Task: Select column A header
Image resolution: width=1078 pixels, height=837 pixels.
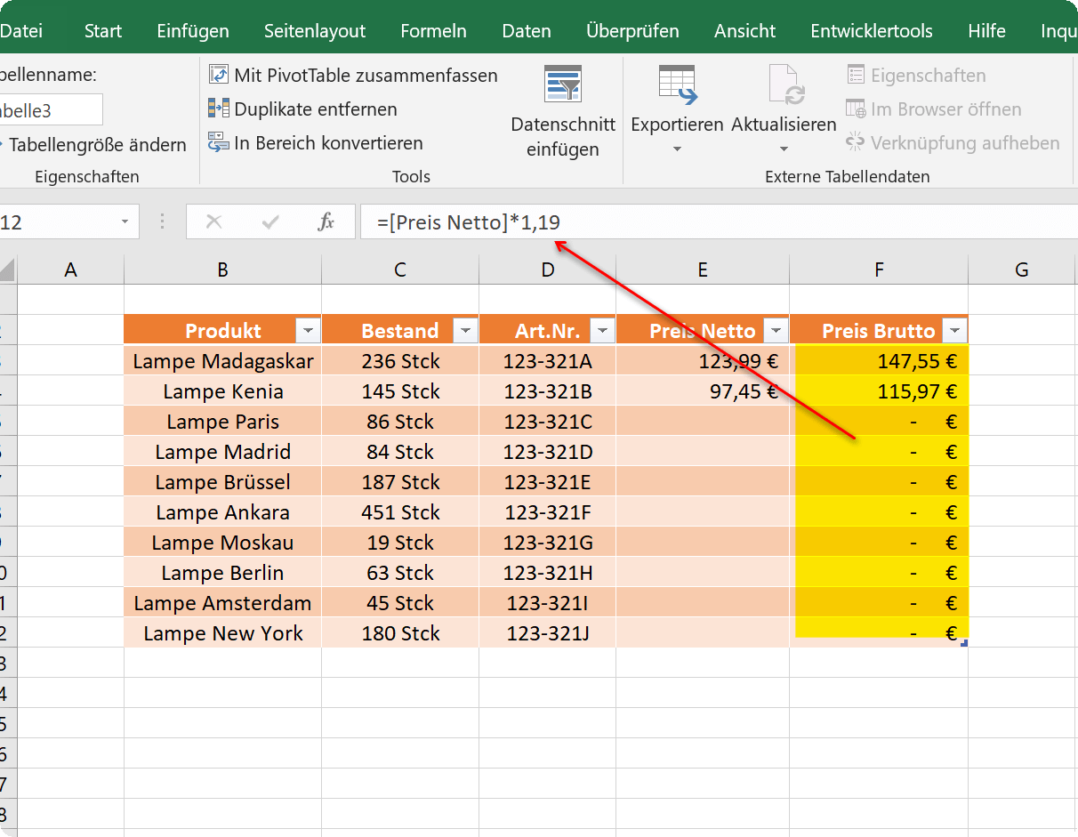Action: [70, 270]
